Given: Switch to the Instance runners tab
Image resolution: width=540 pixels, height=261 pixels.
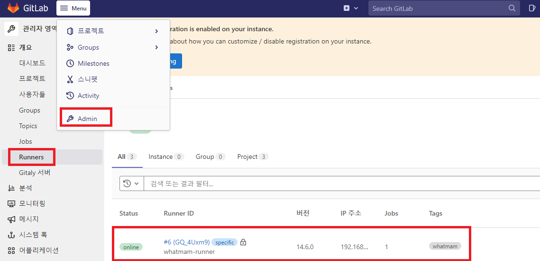Looking at the screenshot, I should point(166,157).
